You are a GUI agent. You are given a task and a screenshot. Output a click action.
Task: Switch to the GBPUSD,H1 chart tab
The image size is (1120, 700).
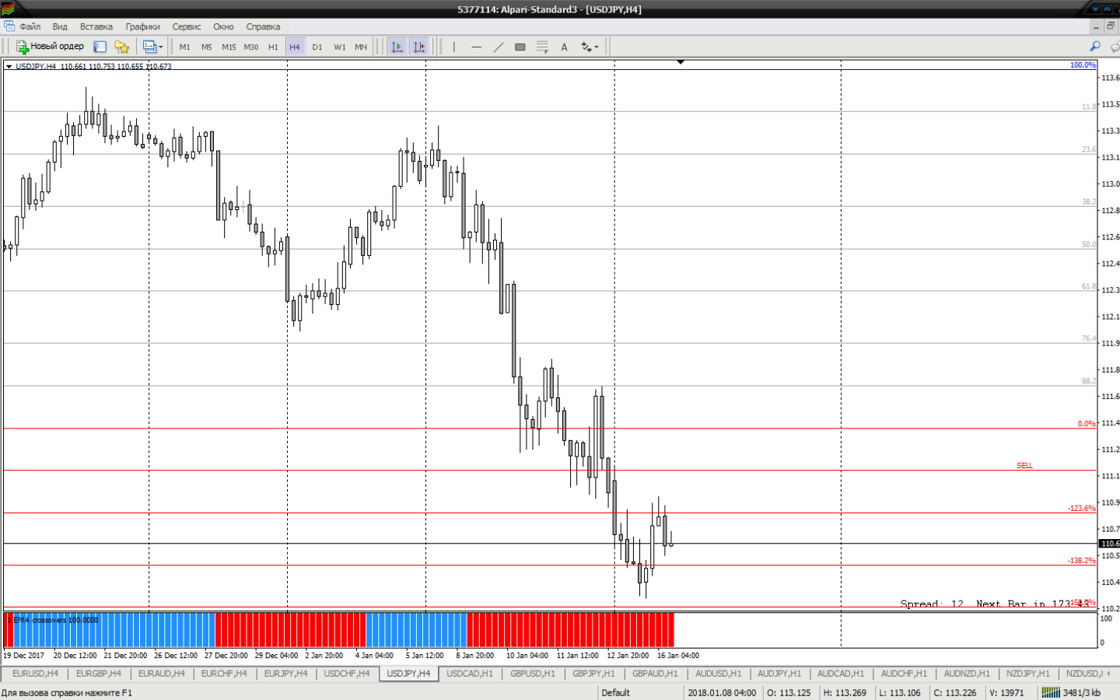coord(533,674)
